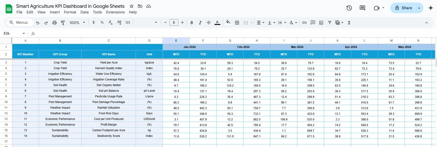Click the Yield per Acre cell
The image size is (437, 147).
coord(109,63)
